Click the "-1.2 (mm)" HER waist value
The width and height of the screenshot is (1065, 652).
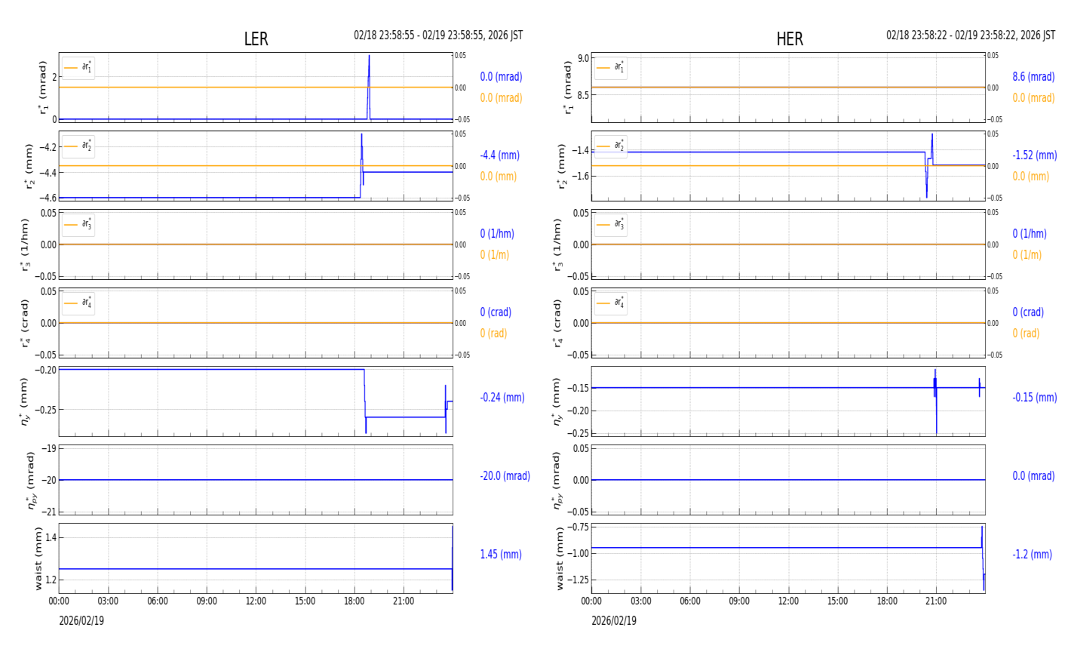[1032, 555]
